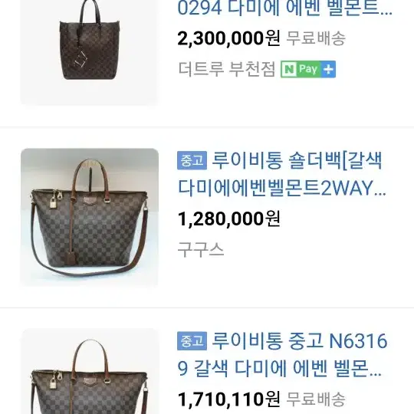
Task: Select the 1,710,110원 price
Action: coord(228,399)
